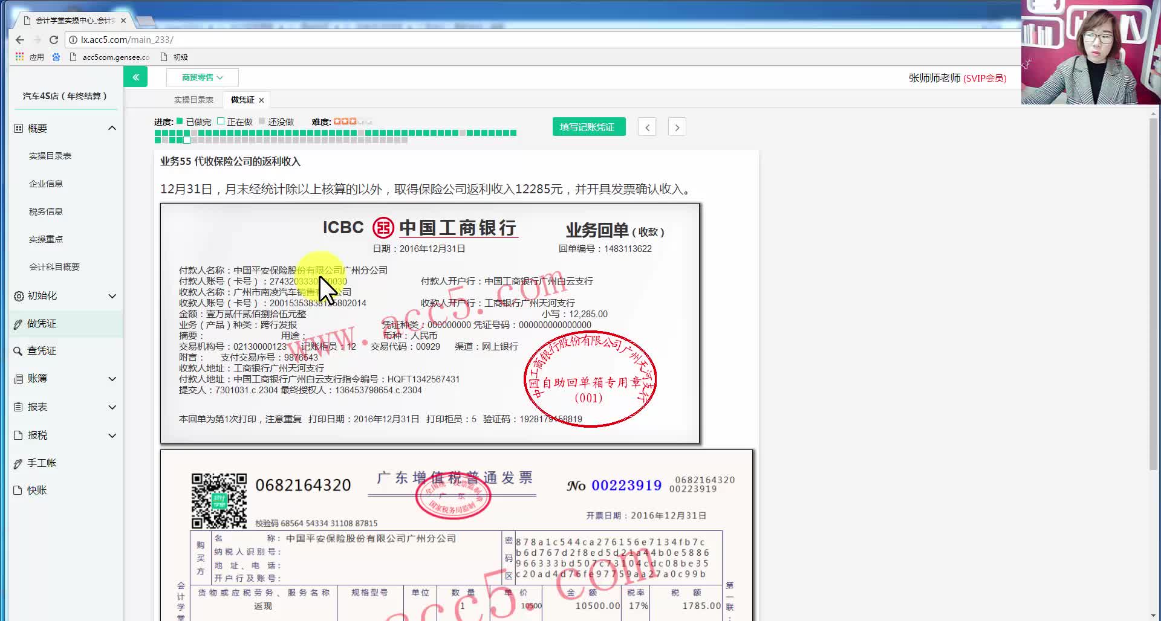Click the 手工帐 pencil icon

coord(18,463)
